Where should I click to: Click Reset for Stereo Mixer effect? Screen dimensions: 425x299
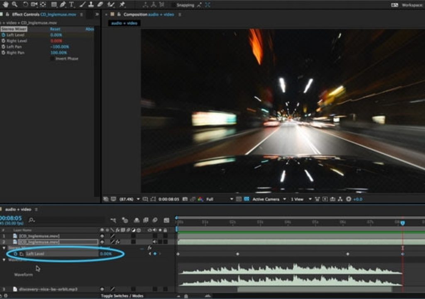[55, 29]
